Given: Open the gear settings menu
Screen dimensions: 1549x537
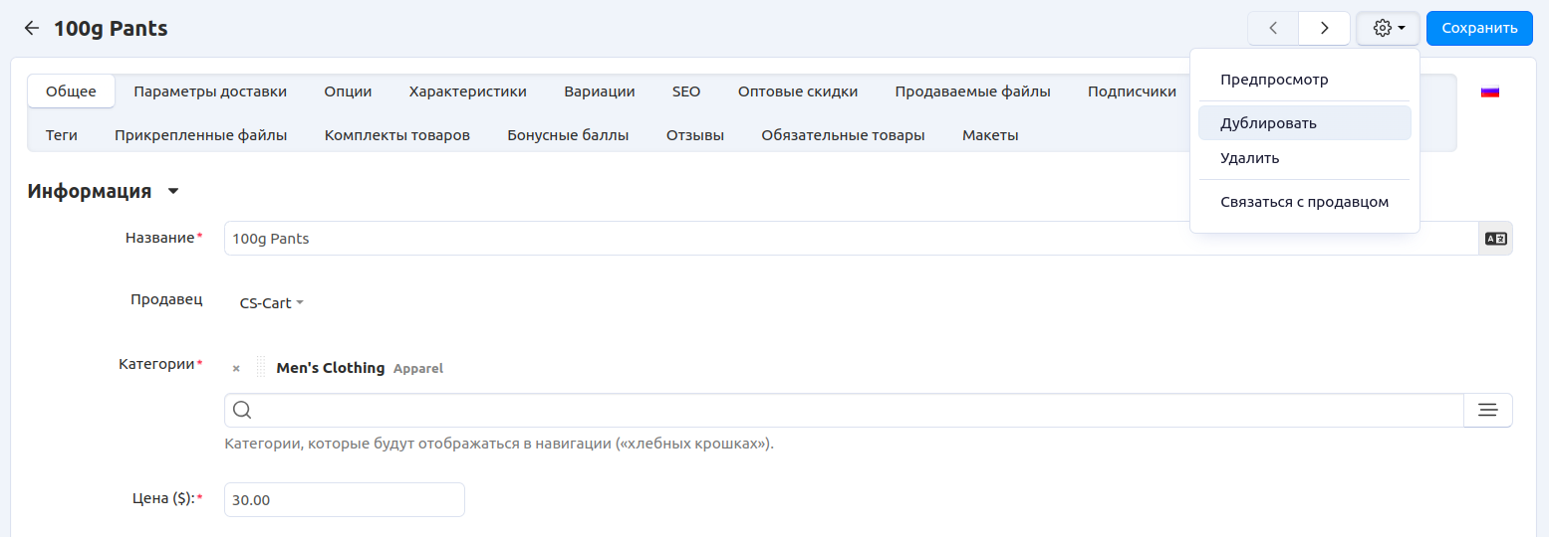Looking at the screenshot, I should (x=1388, y=28).
